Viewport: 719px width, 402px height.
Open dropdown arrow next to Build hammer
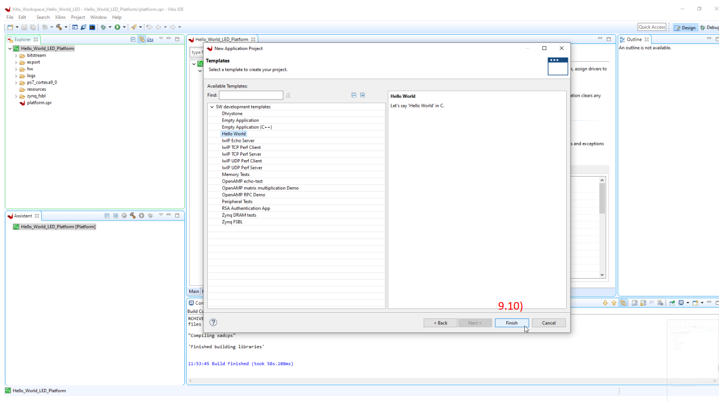click(x=66, y=27)
